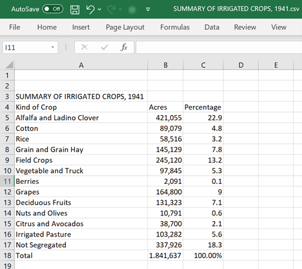The height and width of the screenshot is (269, 302).
Task: Switch to the Home tab
Action: click(x=47, y=27)
